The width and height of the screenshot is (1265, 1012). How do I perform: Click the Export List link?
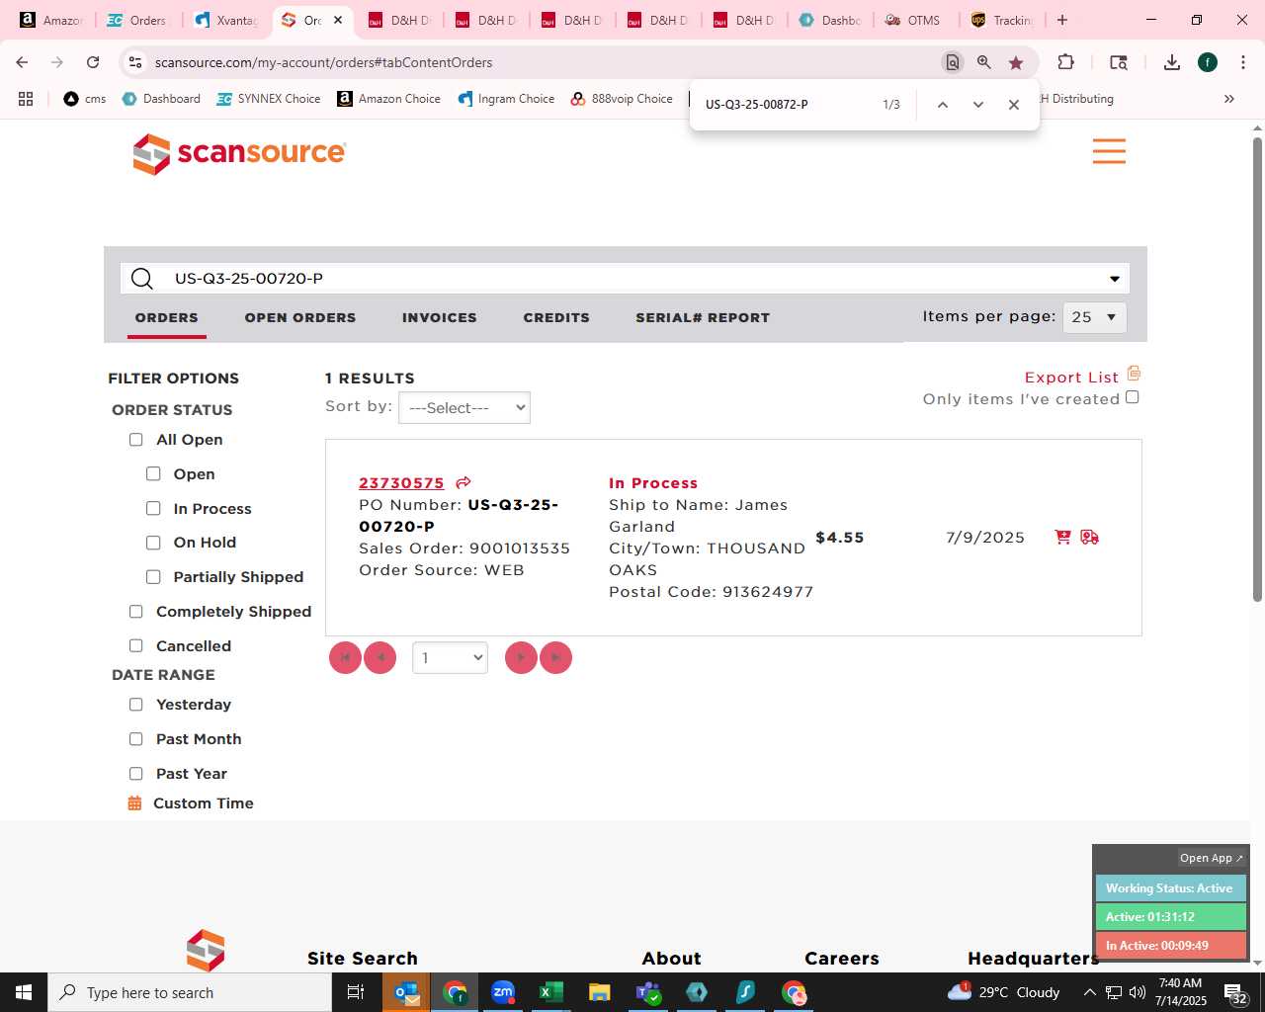click(1071, 378)
